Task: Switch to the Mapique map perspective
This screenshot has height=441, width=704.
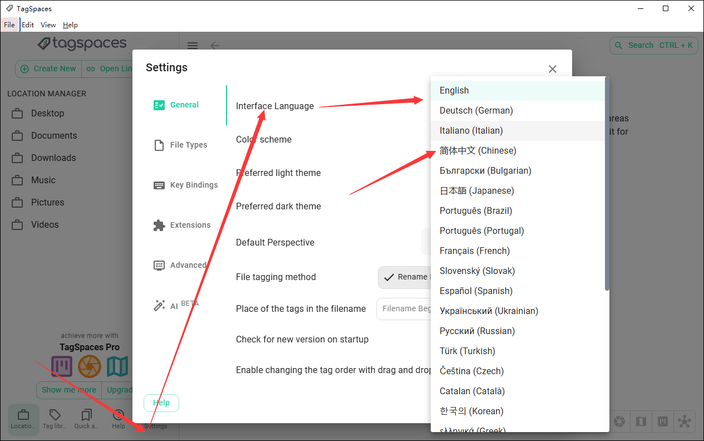Action: (x=641, y=422)
